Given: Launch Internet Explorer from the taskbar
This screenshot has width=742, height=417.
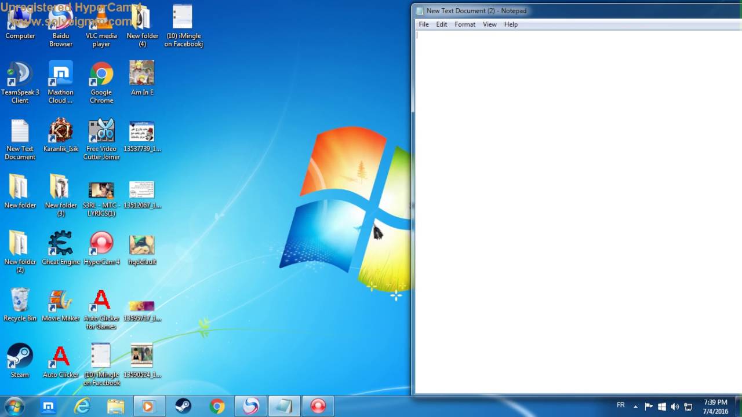Looking at the screenshot, I should 82,406.
